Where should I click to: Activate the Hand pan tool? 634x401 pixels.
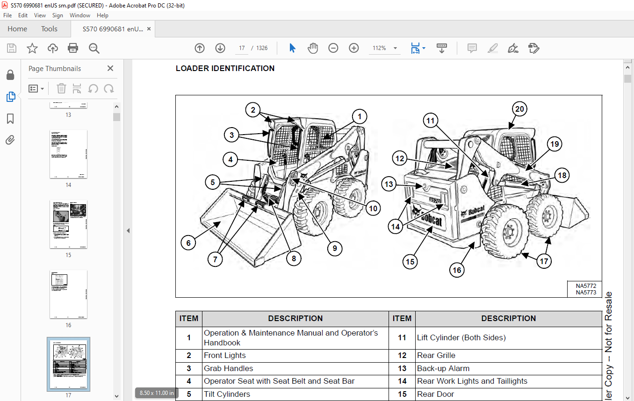pos(313,48)
